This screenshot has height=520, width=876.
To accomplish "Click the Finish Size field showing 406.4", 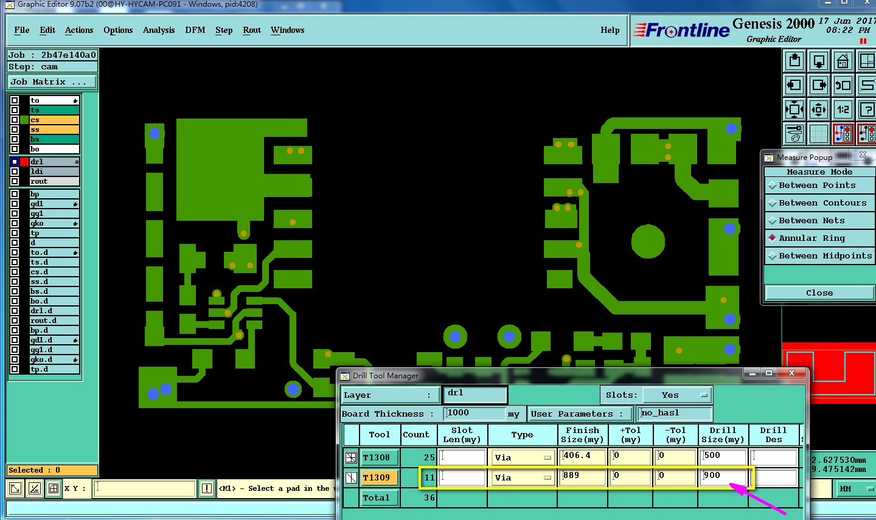I will [x=583, y=457].
